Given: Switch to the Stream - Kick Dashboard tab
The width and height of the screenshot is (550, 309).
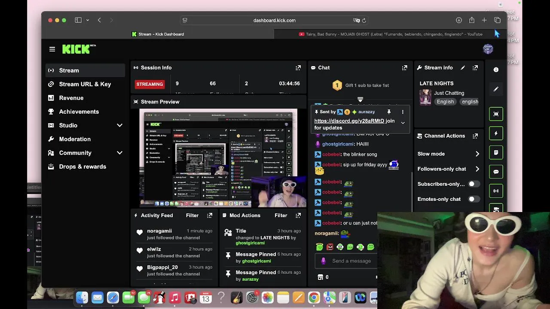Looking at the screenshot, I should [x=158, y=34].
